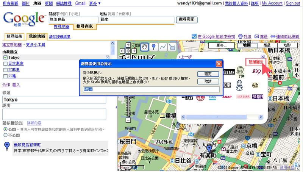Switch to the 搜尋結果 tab
The height and width of the screenshot is (172, 303).
tap(14, 37)
